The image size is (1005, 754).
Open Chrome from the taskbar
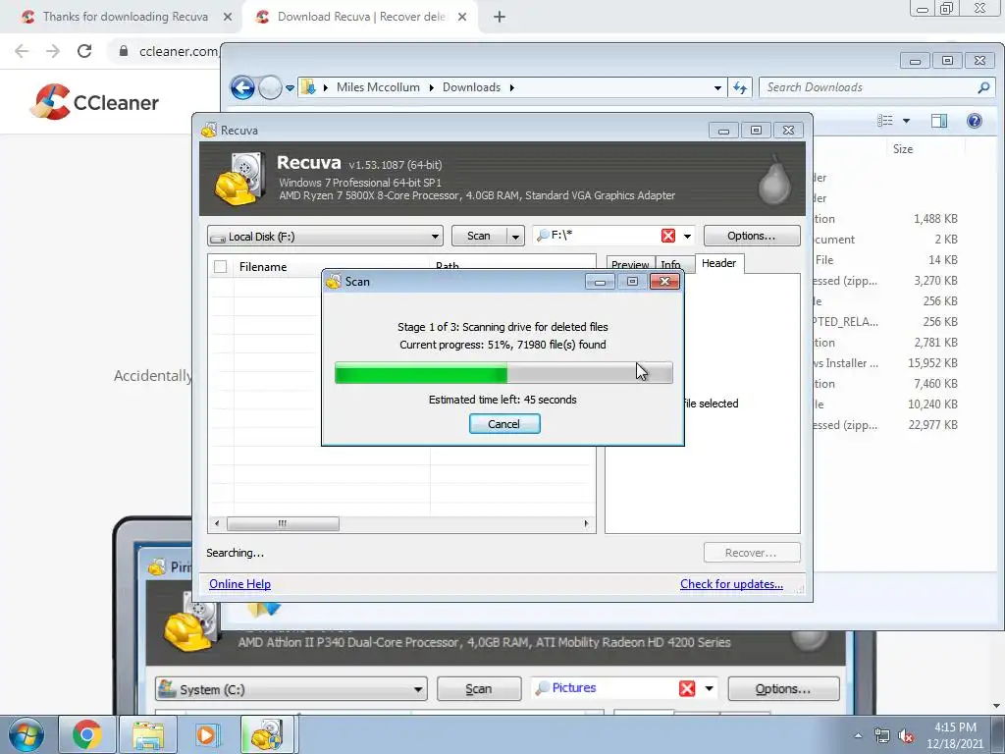coord(86,734)
